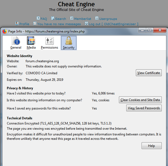Select the Security padlock tab
Image resolution: width=168 pixels, height=166 pixels.
click(x=69, y=43)
